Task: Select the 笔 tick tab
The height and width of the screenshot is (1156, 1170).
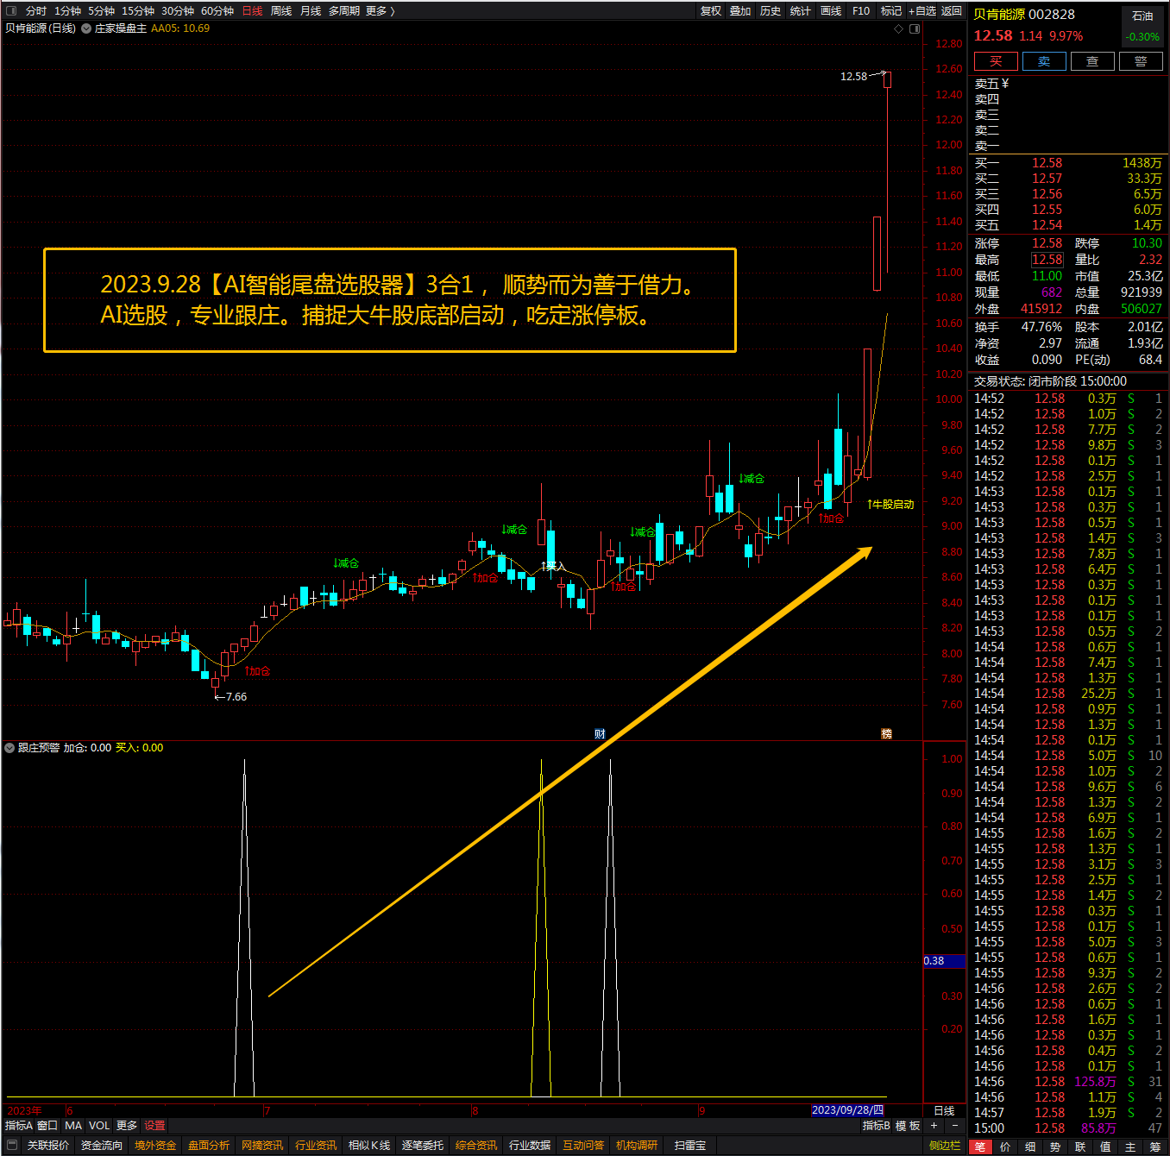Action: tap(980, 1147)
